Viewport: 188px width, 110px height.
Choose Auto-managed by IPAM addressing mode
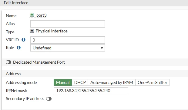[x=112, y=82]
